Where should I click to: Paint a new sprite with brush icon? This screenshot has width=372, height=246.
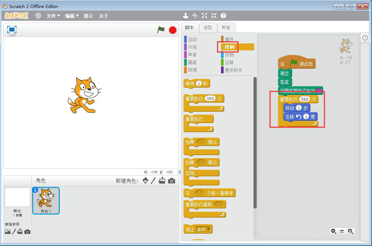pyautogui.click(x=153, y=181)
